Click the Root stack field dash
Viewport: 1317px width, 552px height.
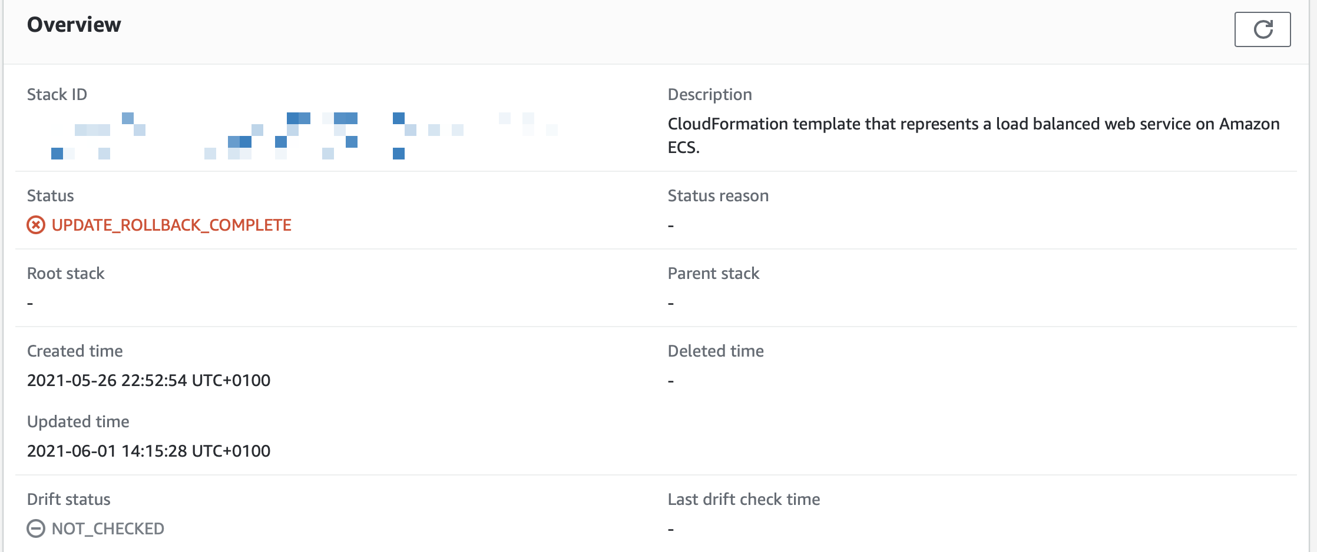[29, 302]
